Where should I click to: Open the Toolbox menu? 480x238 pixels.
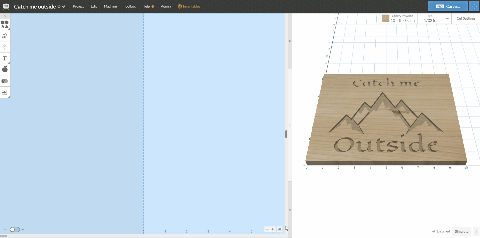point(130,6)
